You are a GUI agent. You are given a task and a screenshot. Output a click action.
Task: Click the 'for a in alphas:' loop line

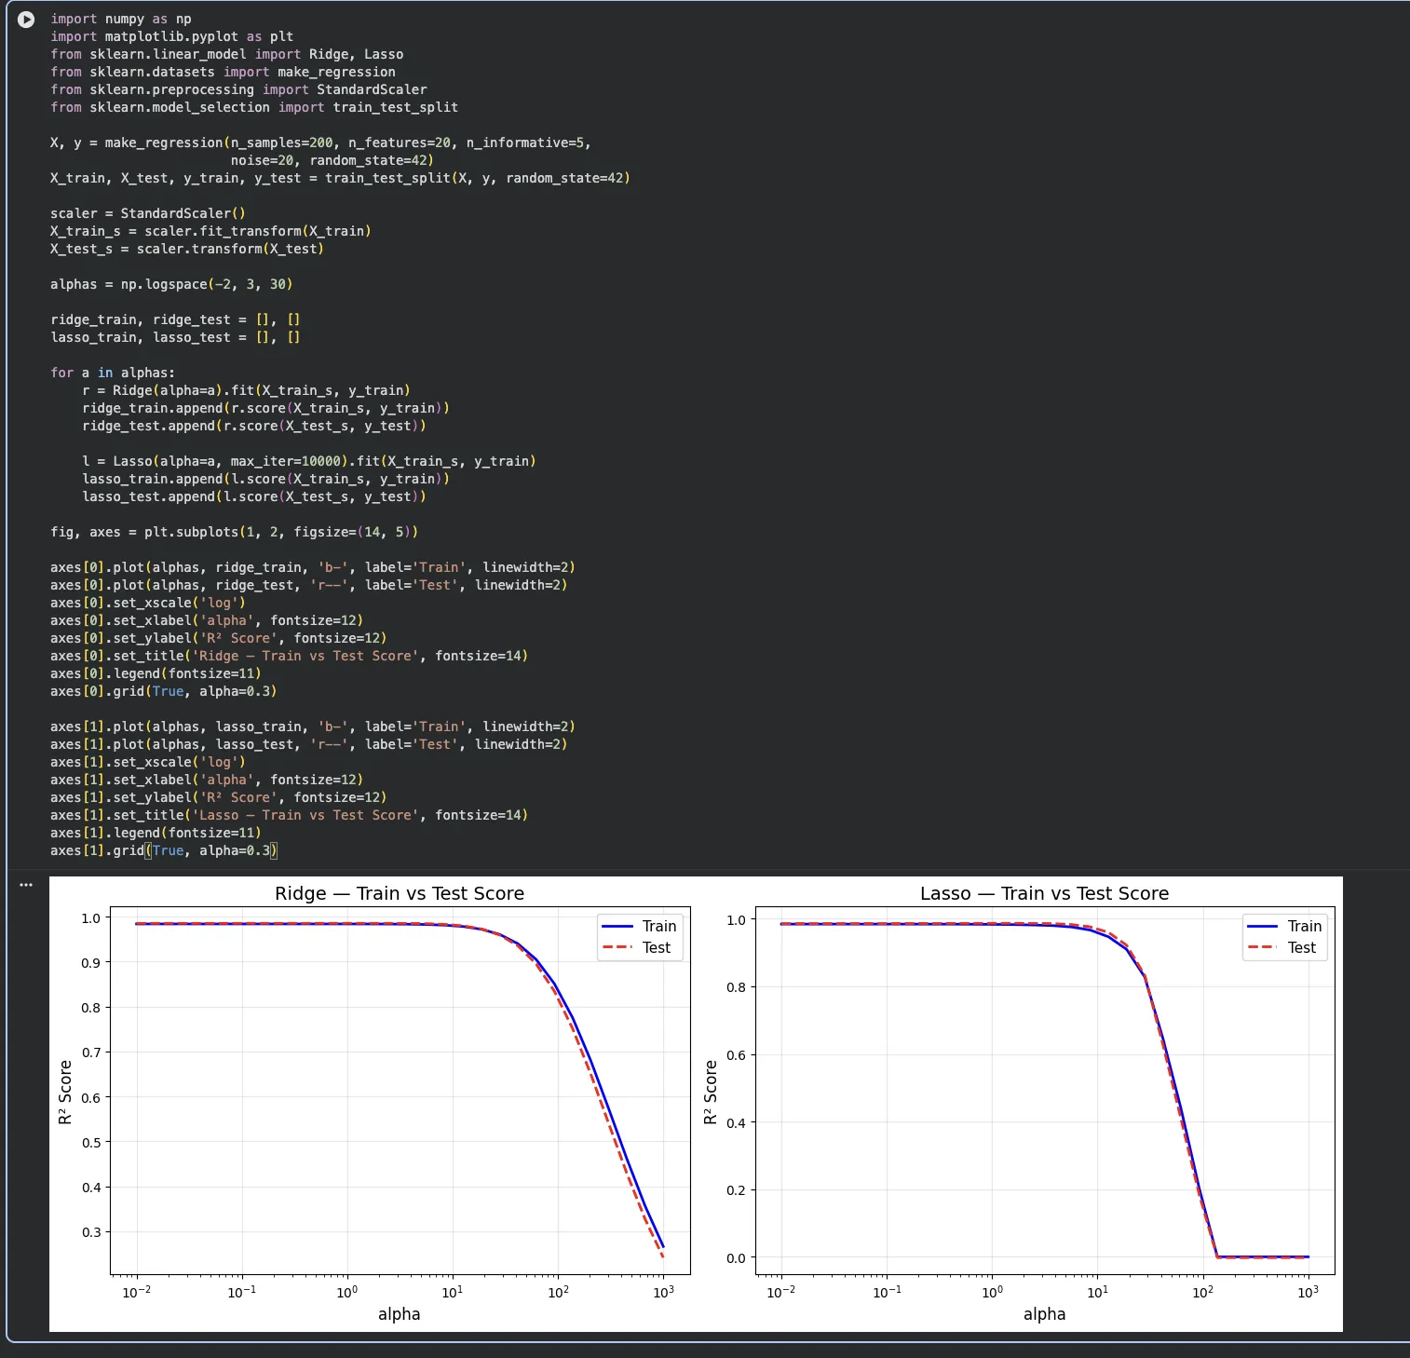click(112, 373)
